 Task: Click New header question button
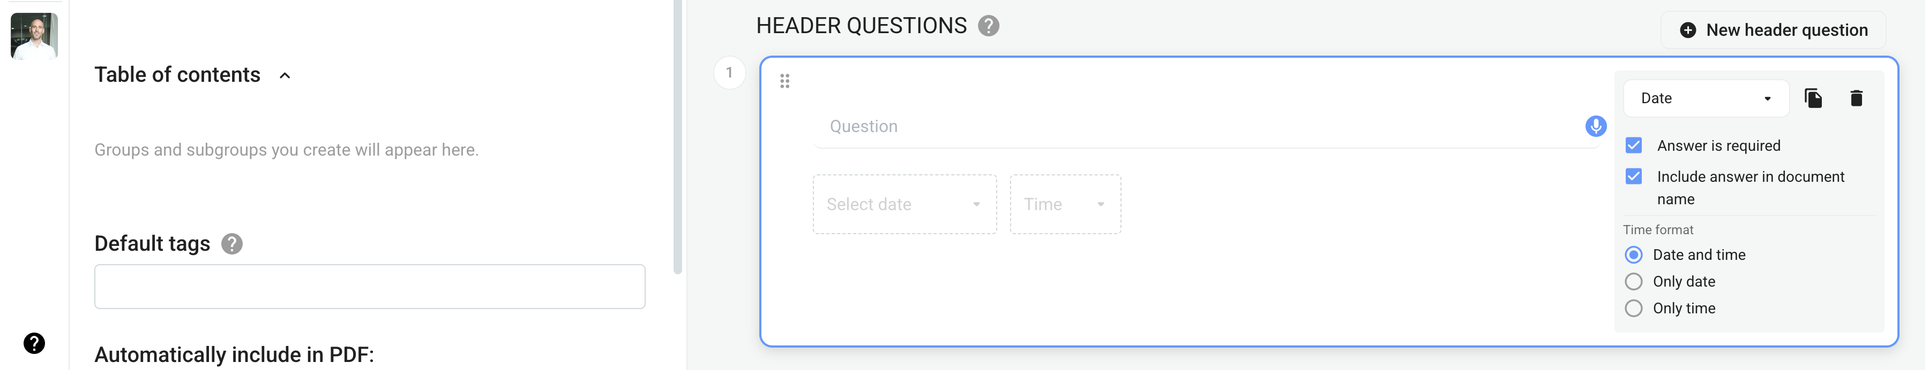coord(1773,30)
